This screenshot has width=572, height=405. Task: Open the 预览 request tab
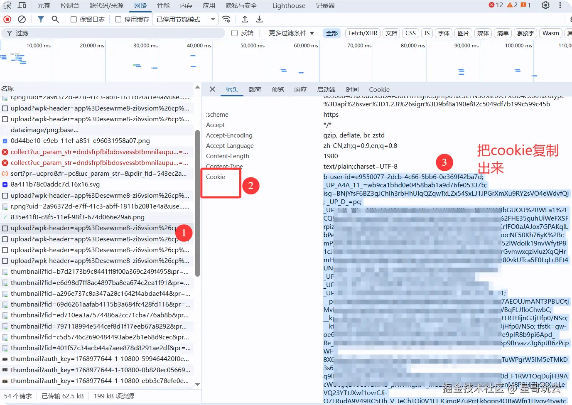pyautogui.click(x=277, y=89)
